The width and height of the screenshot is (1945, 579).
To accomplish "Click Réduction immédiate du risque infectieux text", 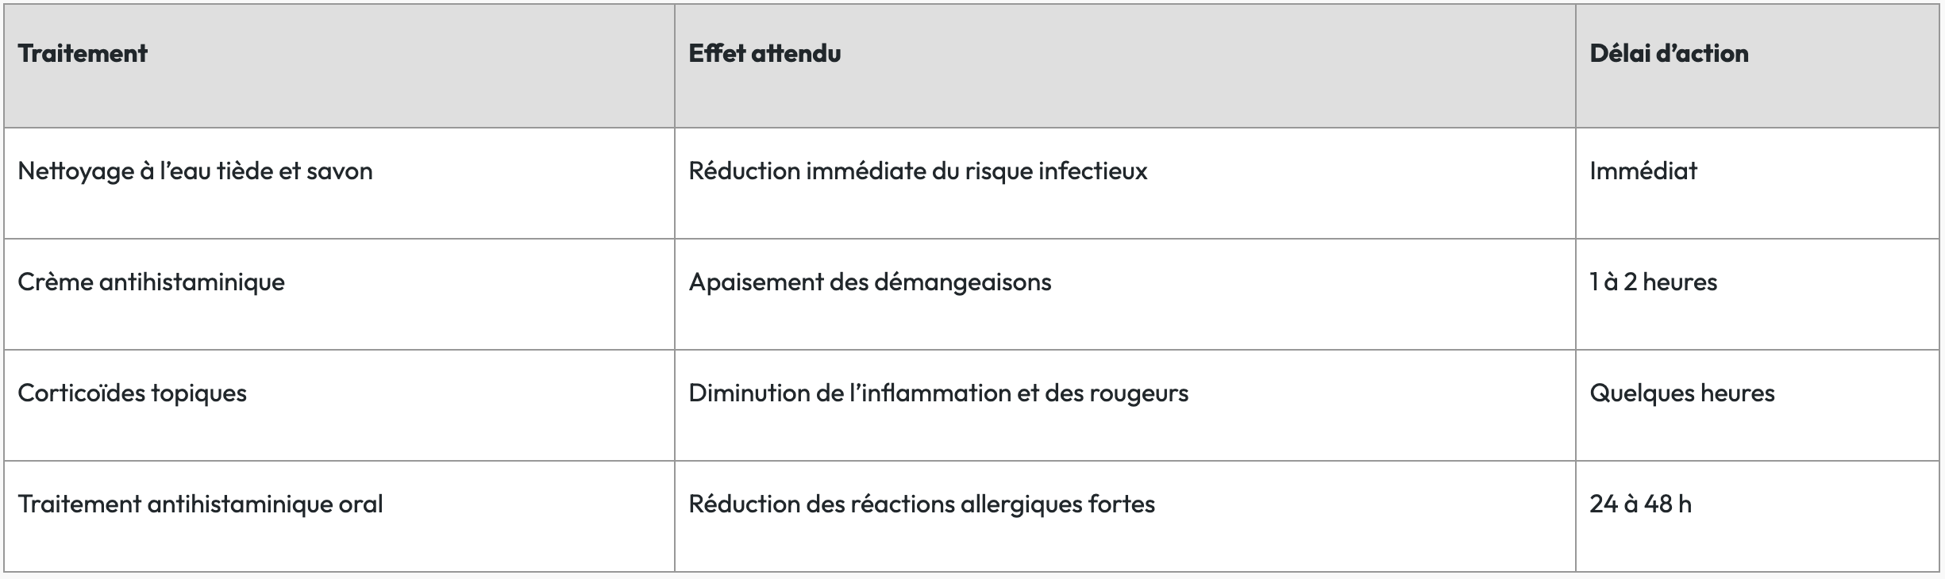I will [x=918, y=171].
